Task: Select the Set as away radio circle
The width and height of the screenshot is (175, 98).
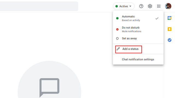Action: (x=117, y=38)
